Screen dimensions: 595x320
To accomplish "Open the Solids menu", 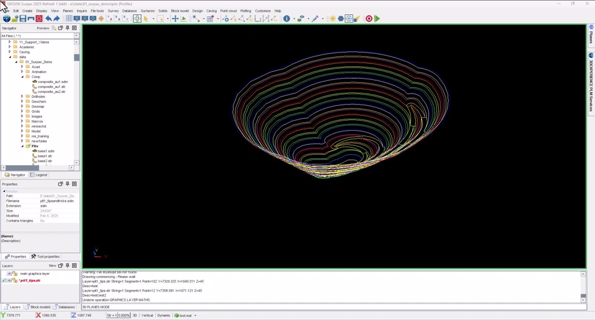I will [x=163, y=11].
